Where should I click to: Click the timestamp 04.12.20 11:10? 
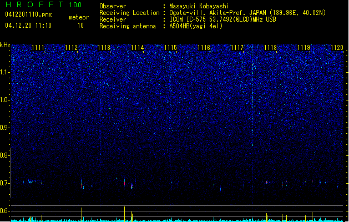pos(28,26)
